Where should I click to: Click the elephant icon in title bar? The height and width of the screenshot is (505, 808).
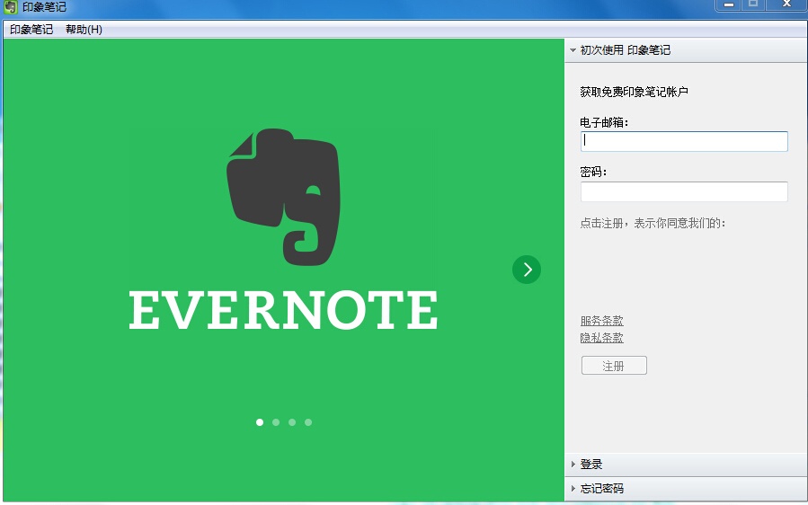12,7
